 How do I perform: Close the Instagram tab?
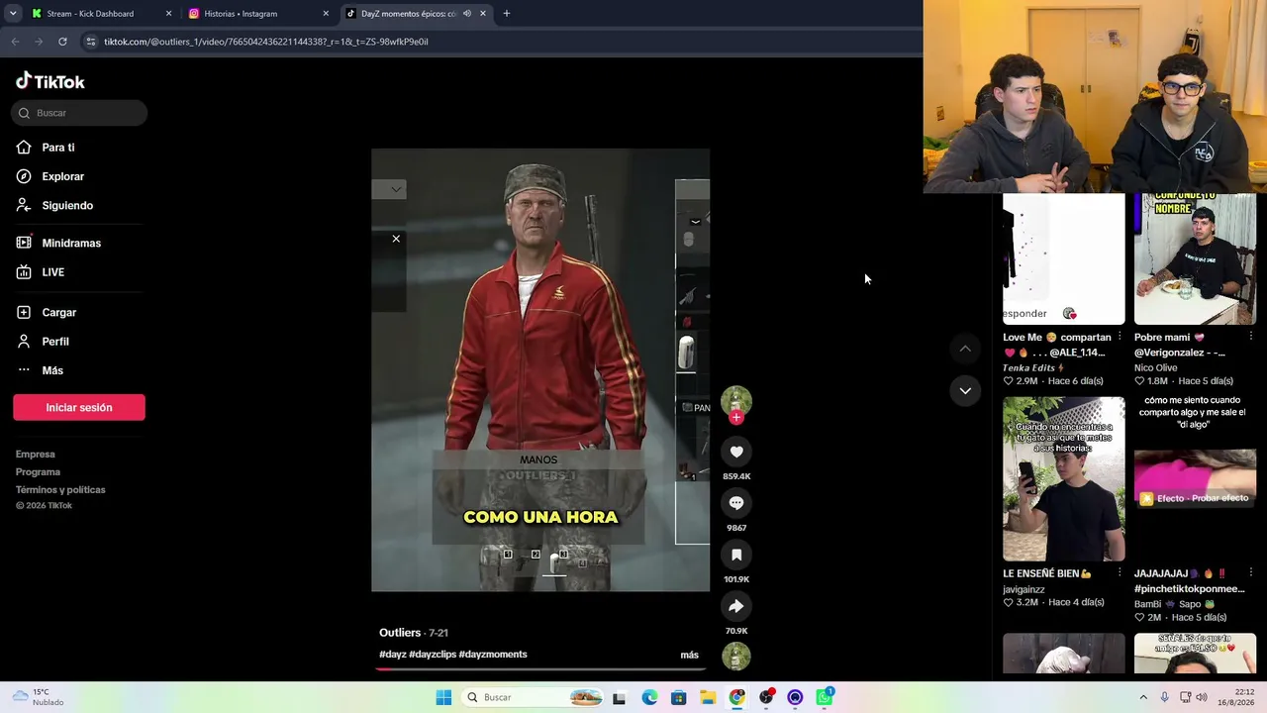tap(326, 14)
